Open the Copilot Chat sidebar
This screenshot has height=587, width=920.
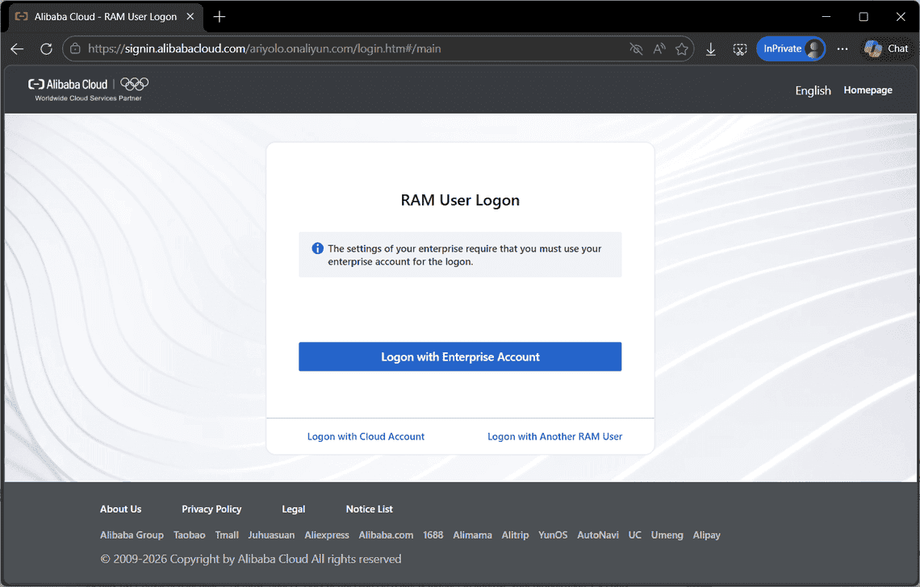pos(885,48)
